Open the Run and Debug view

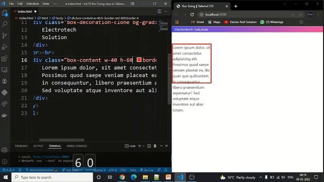5,47
